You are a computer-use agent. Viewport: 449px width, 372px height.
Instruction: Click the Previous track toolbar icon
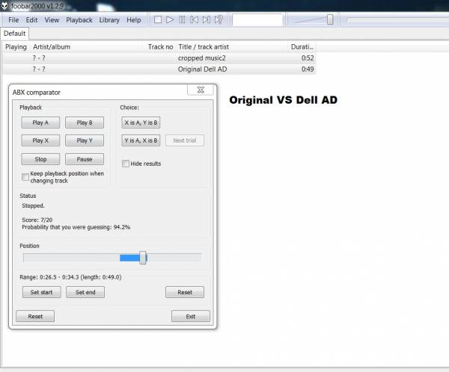[x=194, y=19]
